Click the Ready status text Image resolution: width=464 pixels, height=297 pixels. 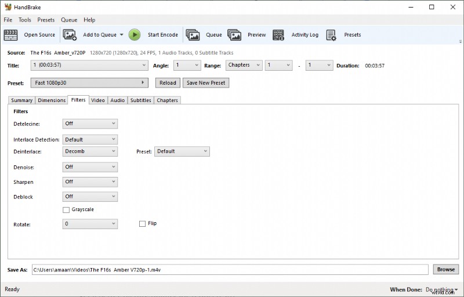[x=12, y=289]
